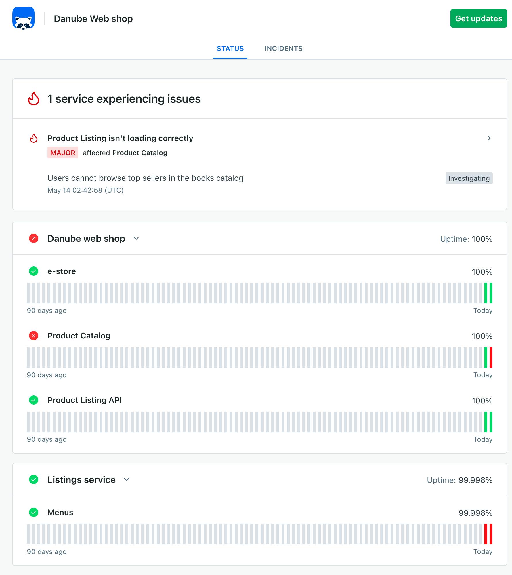The width and height of the screenshot is (512, 575).
Task: Click the MAJOR severity label
Action: point(63,153)
